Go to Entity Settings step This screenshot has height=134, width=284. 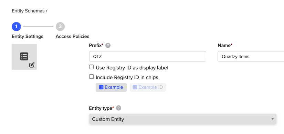[x=28, y=36]
